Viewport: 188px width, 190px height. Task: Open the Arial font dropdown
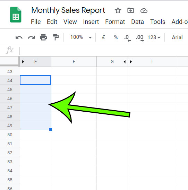pyautogui.click(x=177, y=37)
